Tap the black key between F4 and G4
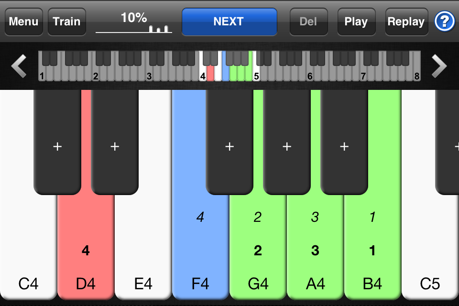The width and height of the screenshot is (459, 306). [x=229, y=142]
